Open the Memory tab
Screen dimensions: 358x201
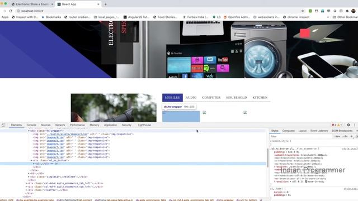[x=95, y=125]
